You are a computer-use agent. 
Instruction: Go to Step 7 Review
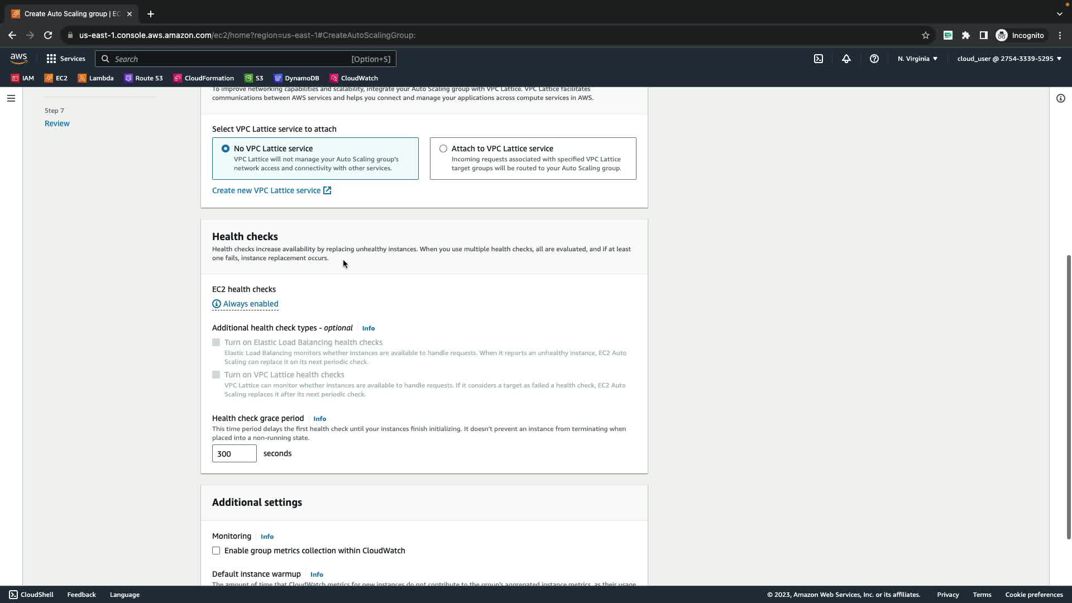tap(57, 123)
